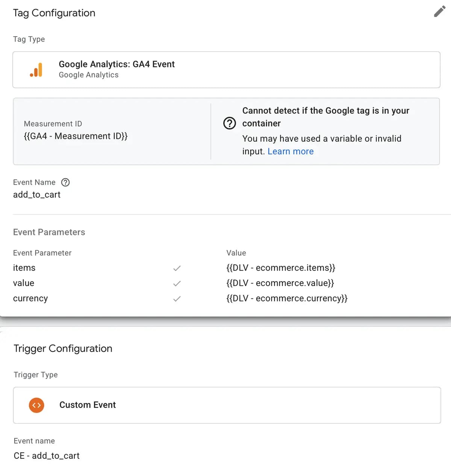Click the Google Analytics bar chart icon
Viewport: 451px width, 475px height.
click(36, 70)
